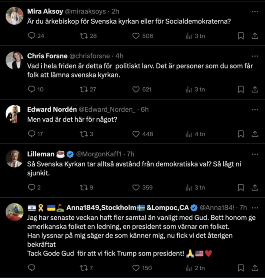Share the Anna1849 tweet
Screen dimensions: 265x278
click(255, 268)
